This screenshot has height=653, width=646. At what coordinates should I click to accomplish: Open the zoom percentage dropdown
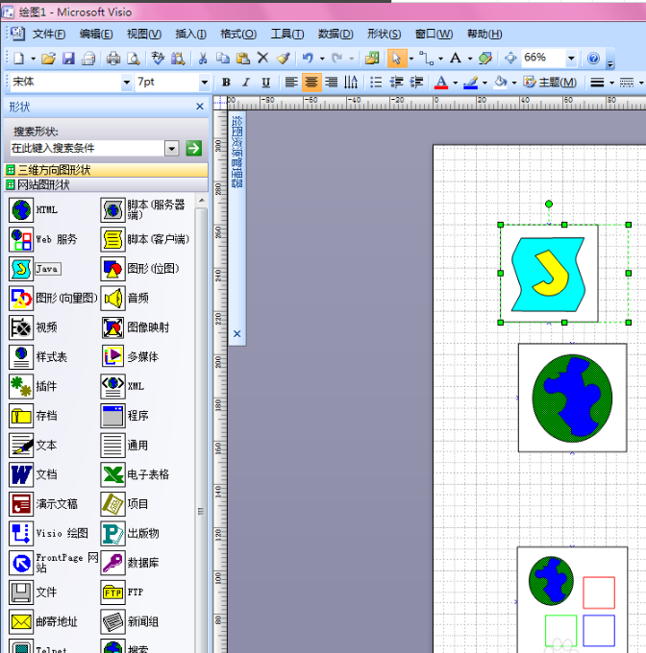point(571,59)
